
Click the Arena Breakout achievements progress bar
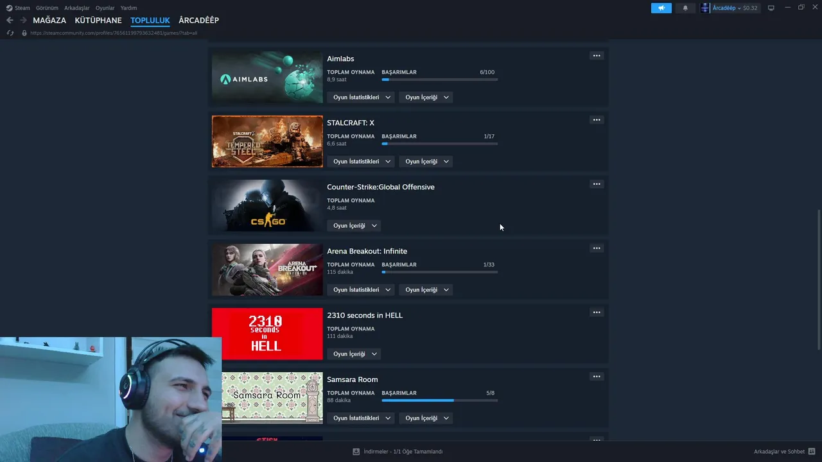click(x=439, y=272)
